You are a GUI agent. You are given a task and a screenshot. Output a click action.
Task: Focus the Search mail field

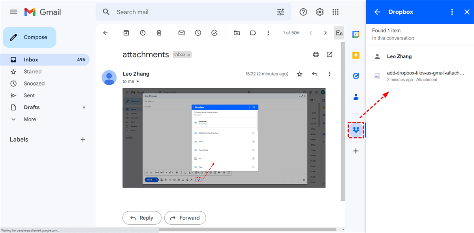tap(194, 12)
